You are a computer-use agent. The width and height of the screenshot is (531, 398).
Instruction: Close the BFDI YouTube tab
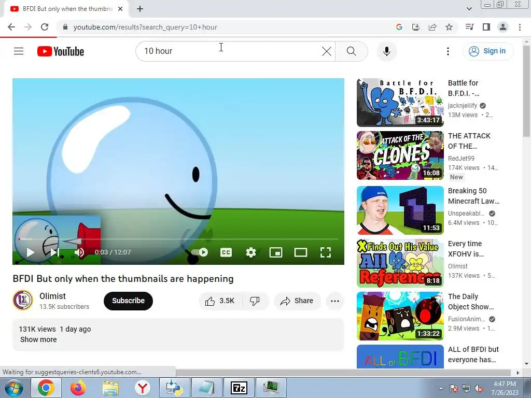pos(120,9)
